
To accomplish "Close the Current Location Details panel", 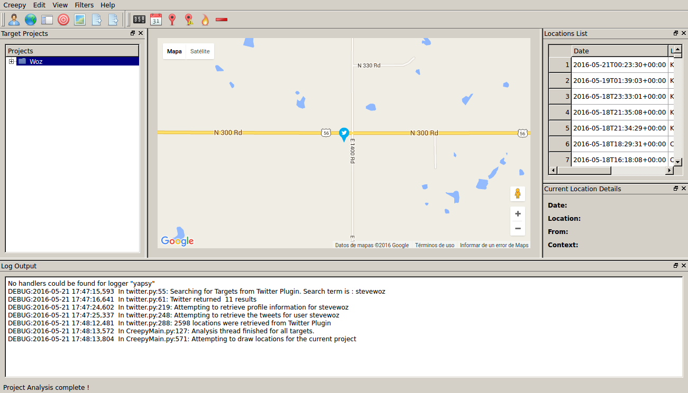I will 684,189.
